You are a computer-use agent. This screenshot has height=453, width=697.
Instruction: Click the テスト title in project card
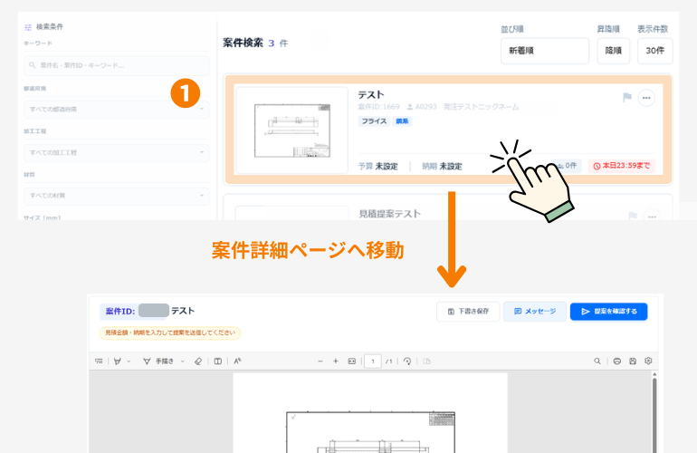[371, 94]
